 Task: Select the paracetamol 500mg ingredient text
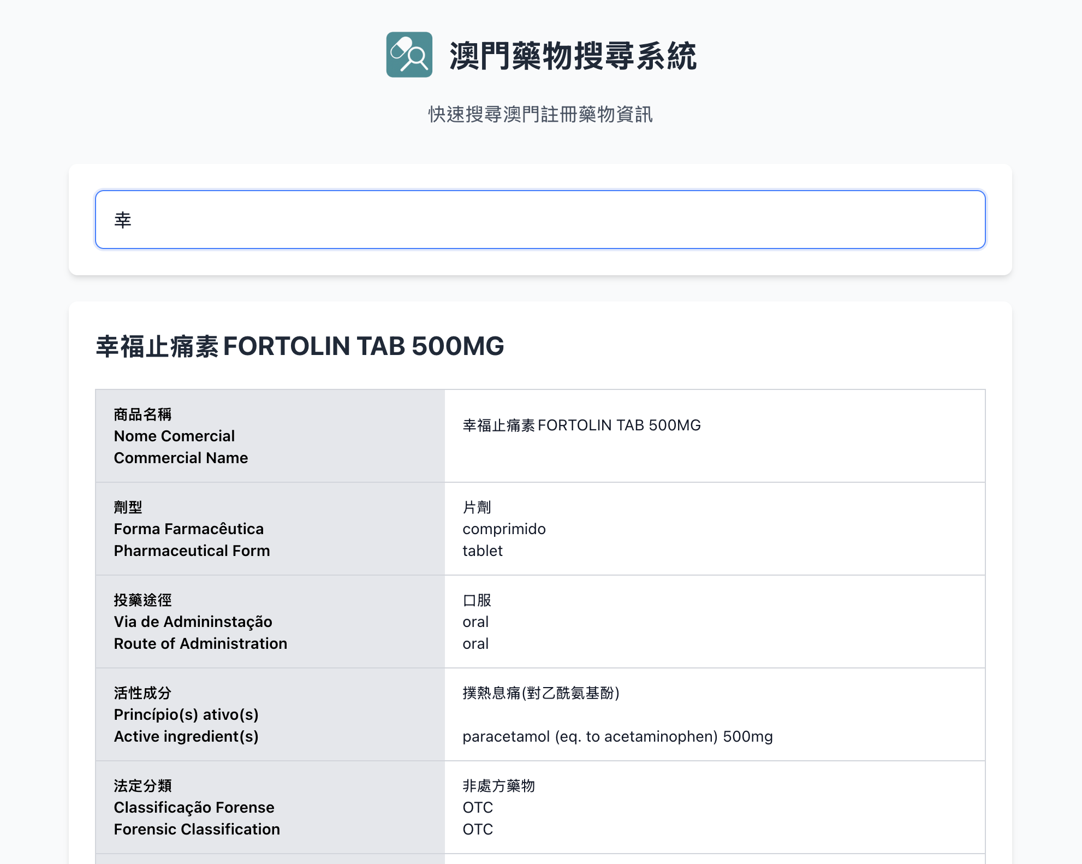pyautogui.click(x=617, y=736)
